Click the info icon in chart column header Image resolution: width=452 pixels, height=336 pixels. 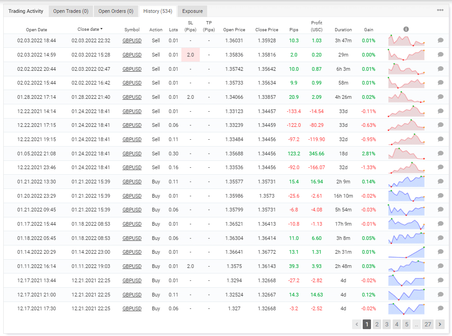click(x=406, y=29)
